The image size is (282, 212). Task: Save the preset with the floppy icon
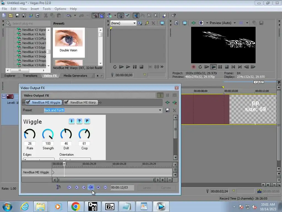point(167,110)
